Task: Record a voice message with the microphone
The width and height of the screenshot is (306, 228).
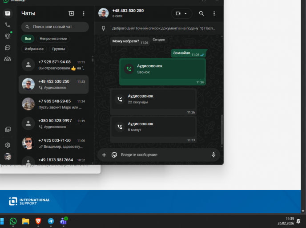Action: click(x=213, y=155)
